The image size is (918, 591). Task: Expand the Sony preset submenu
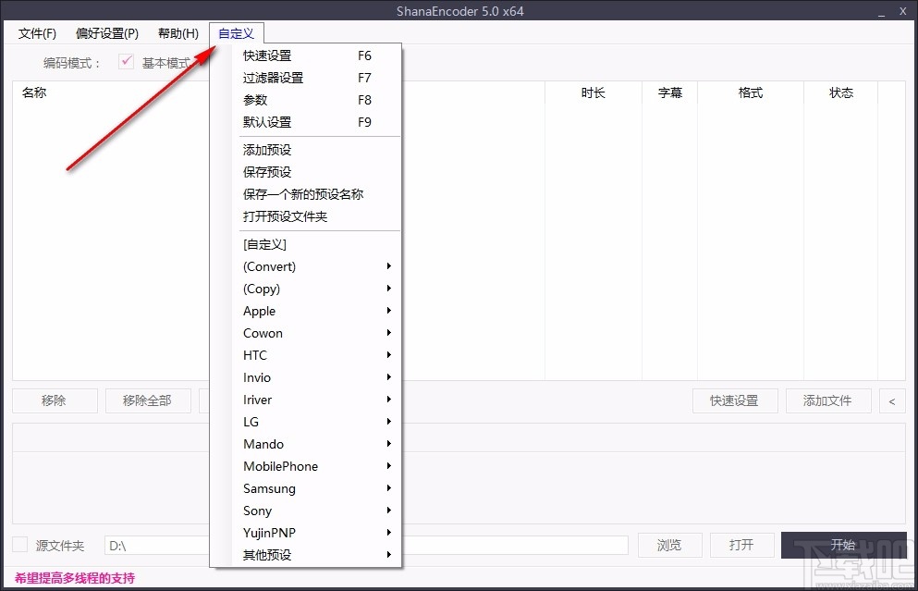[x=257, y=510]
